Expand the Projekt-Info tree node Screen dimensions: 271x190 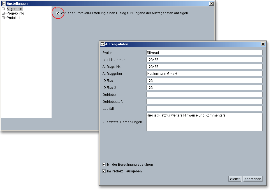click(3, 13)
